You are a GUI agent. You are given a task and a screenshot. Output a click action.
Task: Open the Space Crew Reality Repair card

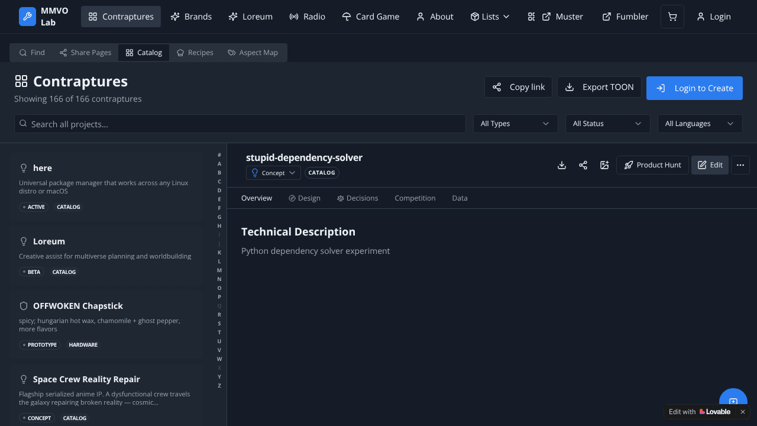(106, 395)
